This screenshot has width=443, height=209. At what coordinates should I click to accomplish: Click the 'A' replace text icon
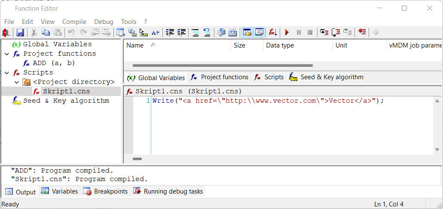coord(156,33)
